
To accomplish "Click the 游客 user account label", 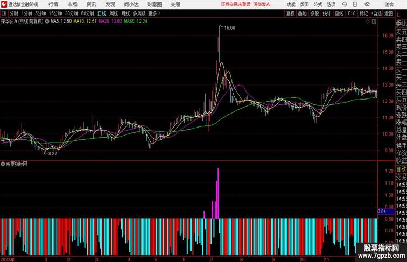I will 389,4.
